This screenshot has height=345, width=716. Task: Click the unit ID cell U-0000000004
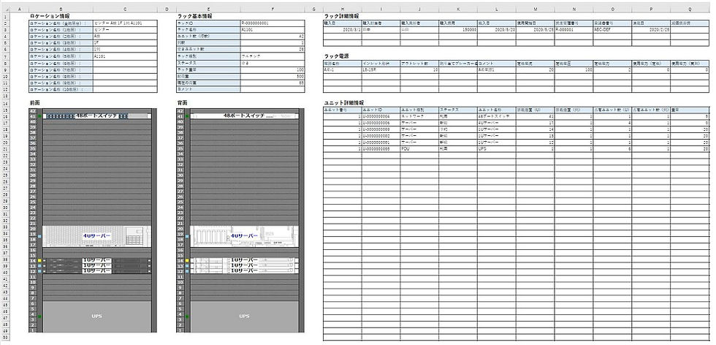[381, 116]
